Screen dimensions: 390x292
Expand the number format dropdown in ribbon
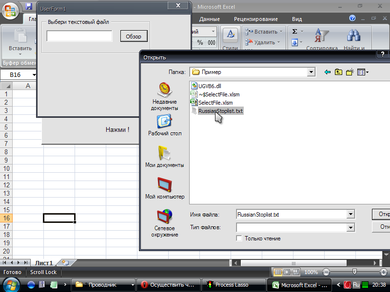[213, 32]
